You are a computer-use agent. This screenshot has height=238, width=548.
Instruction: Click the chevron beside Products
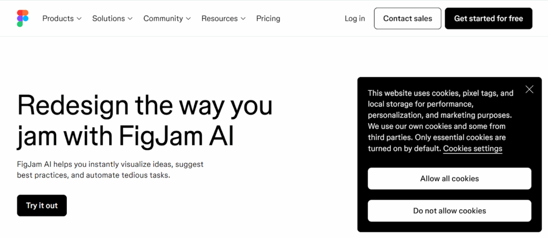pyautogui.click(x=79, y=19)
